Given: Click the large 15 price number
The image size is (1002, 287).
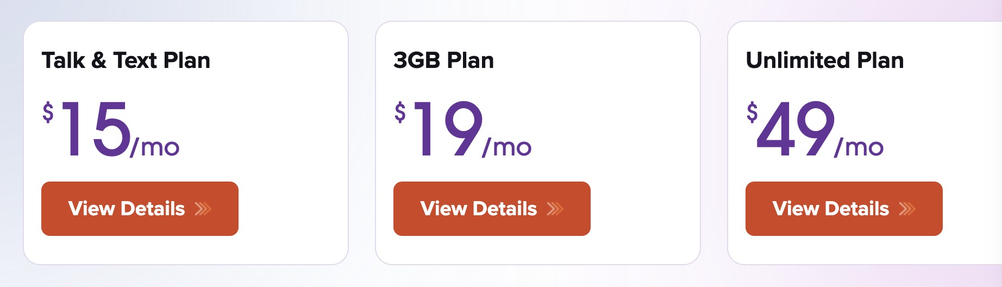Looking at the screenshot, I should point(97,129).
